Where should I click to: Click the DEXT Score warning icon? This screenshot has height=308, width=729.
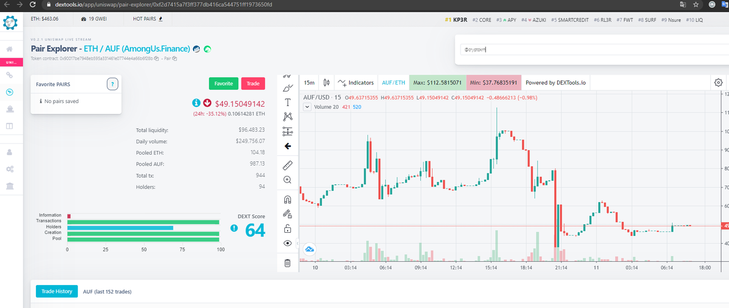click(234, 228)
